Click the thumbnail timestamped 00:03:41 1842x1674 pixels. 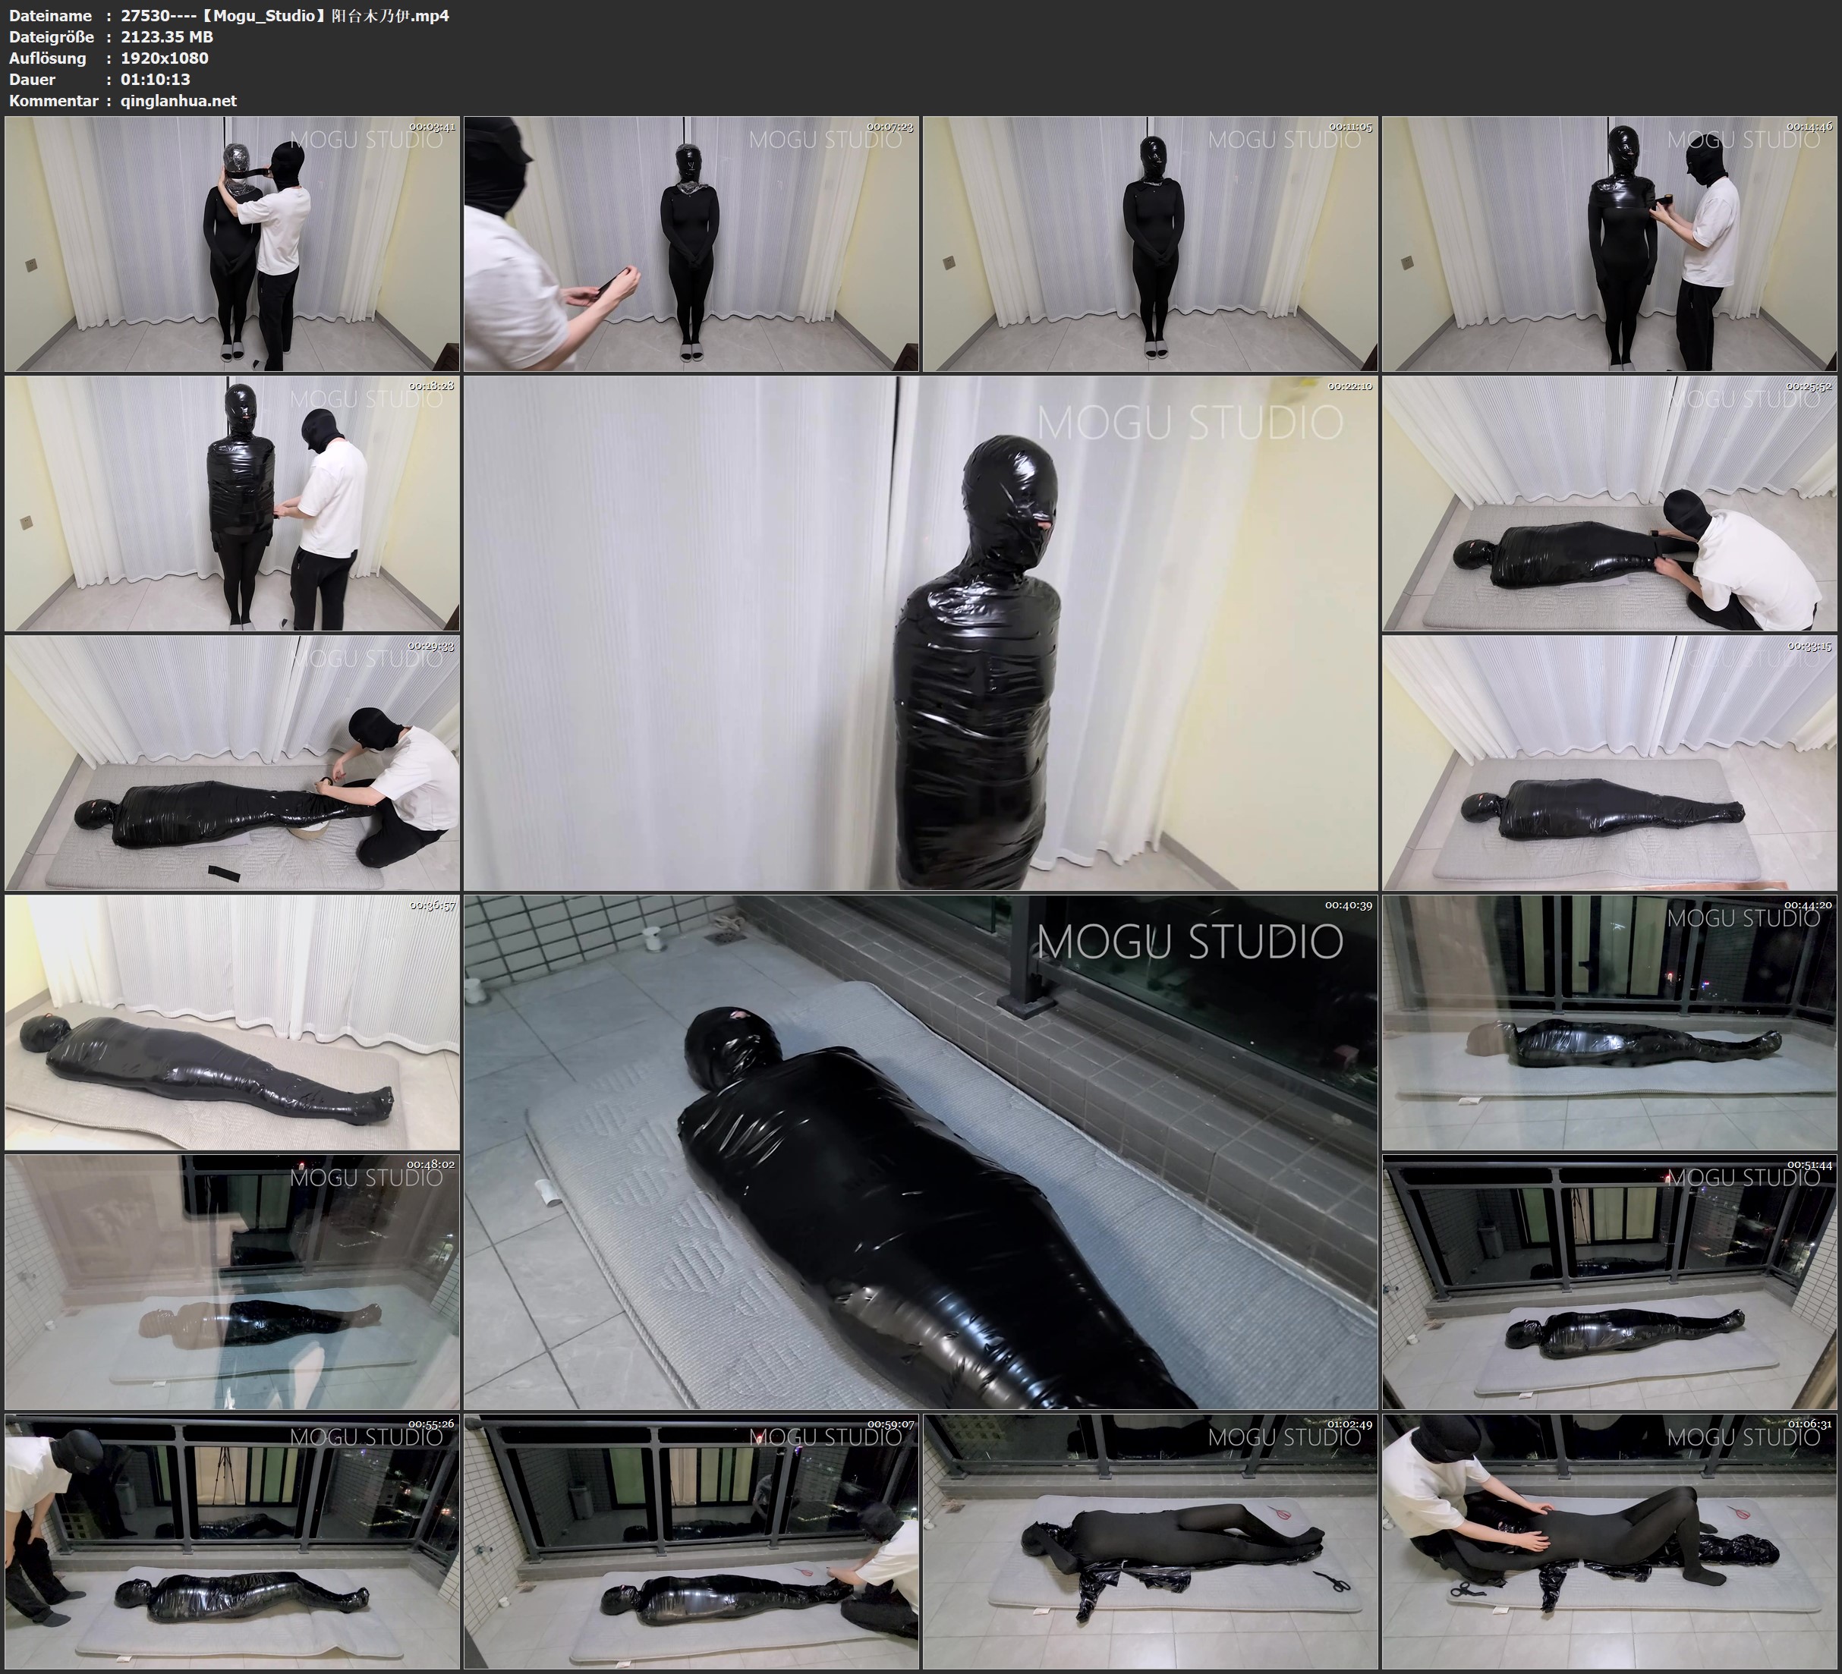click(232, 244)
